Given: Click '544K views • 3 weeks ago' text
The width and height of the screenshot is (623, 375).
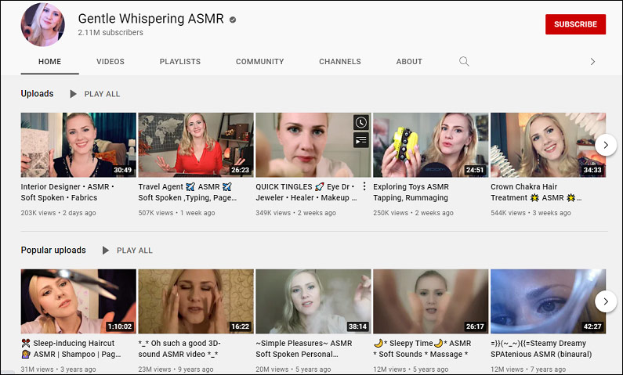Looking at the screenshot, I should pyautogui.click(x=531, y=213).
